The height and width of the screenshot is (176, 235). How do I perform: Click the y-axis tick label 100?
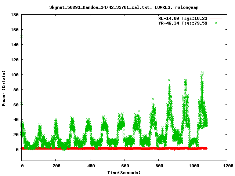click(15, 74)
